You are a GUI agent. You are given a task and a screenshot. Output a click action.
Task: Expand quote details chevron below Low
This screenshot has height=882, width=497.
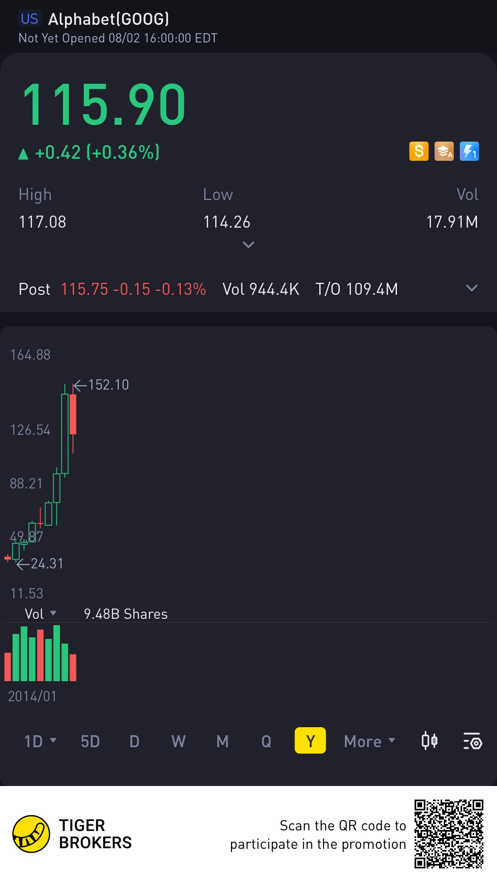tap(248, 245)
